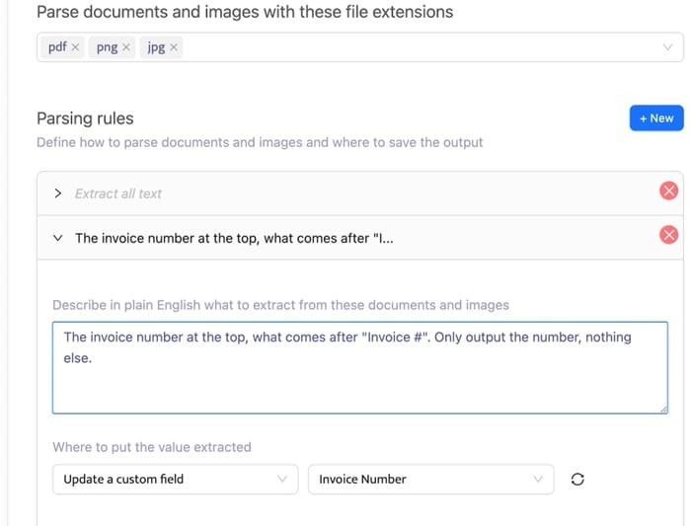Refresh the custom fields list
691x526 pixels.
(x=577, y=479)
